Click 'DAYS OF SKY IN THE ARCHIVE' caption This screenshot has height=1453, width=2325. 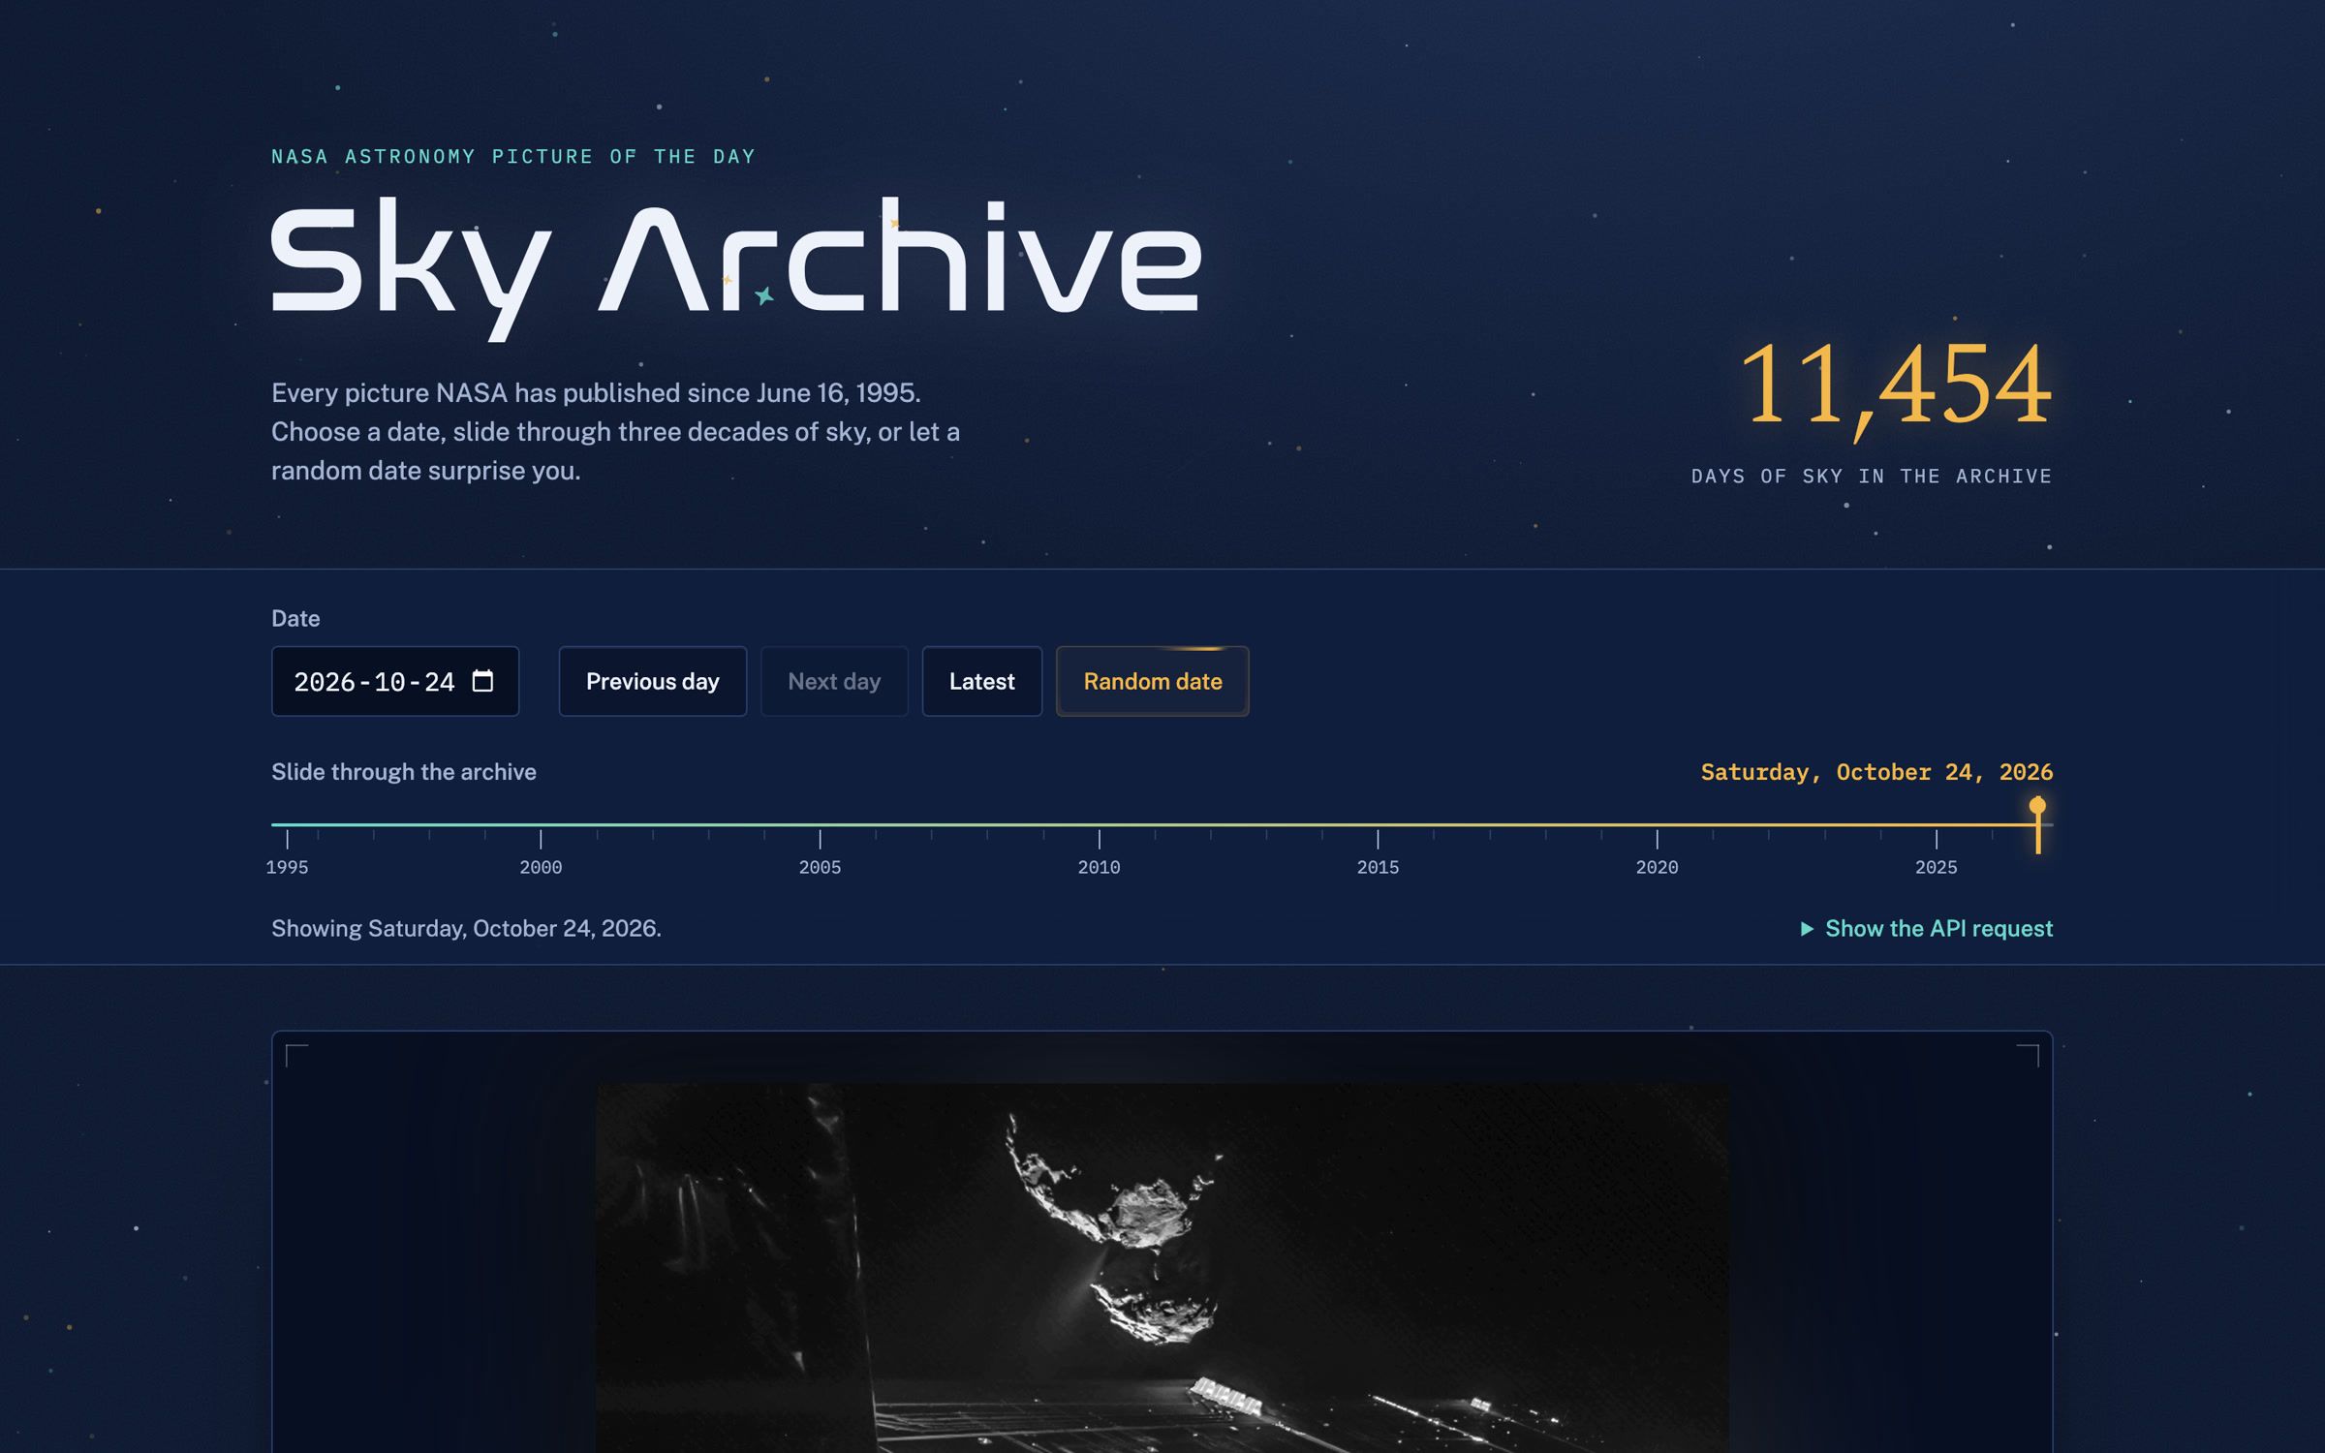pos(1872,476)
